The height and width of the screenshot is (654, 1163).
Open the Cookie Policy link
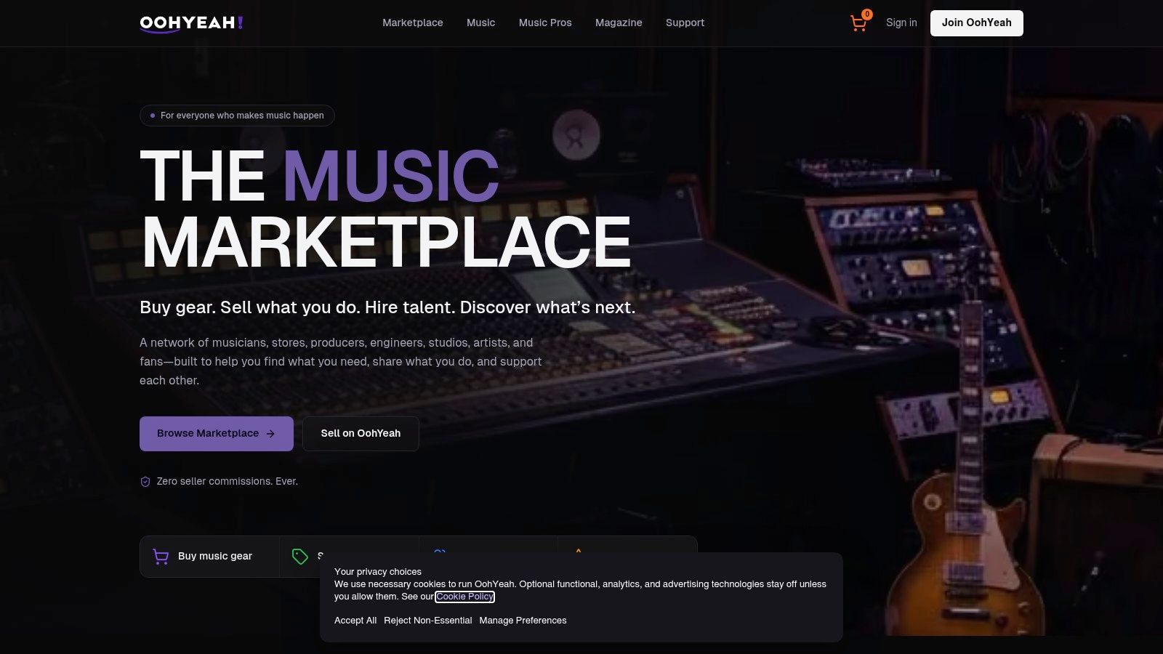coord(465,597)
